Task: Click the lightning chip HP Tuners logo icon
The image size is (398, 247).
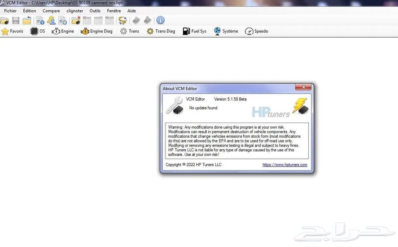Action: tap(301, 106)
